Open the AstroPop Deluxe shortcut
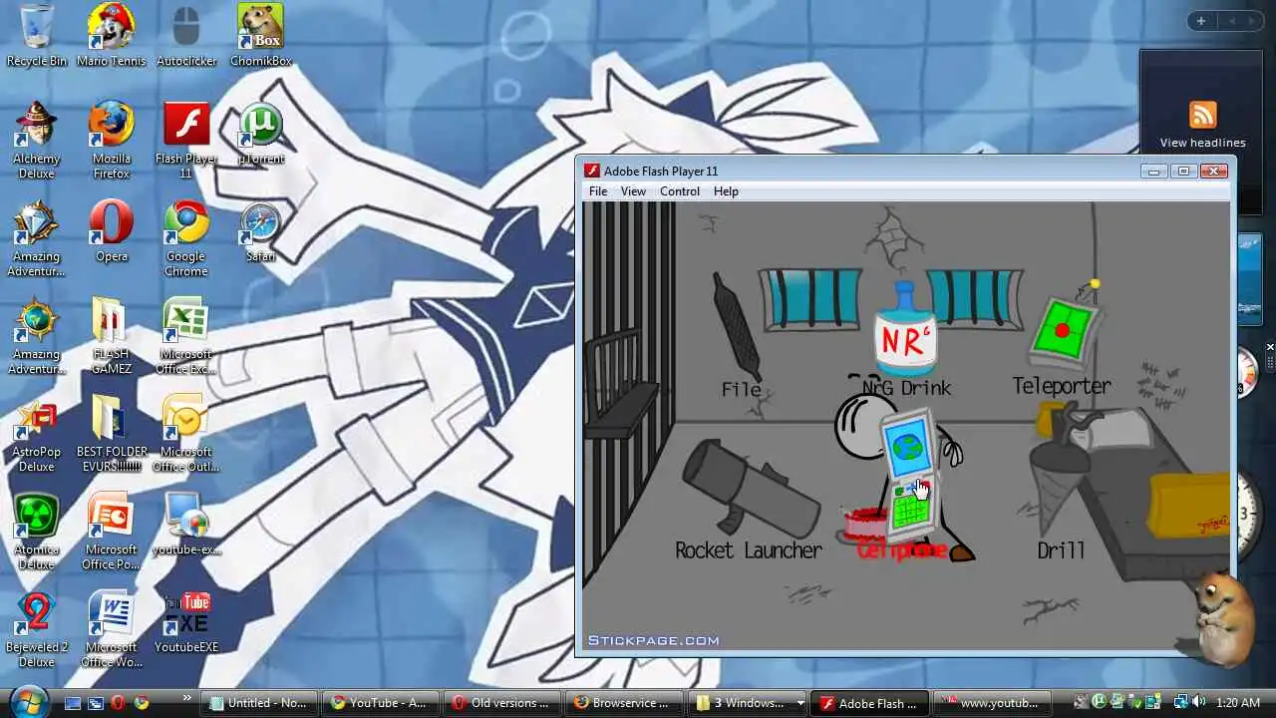Viewport: 1276px width, 718px height. pyautogui.click(x=37, y=434)
